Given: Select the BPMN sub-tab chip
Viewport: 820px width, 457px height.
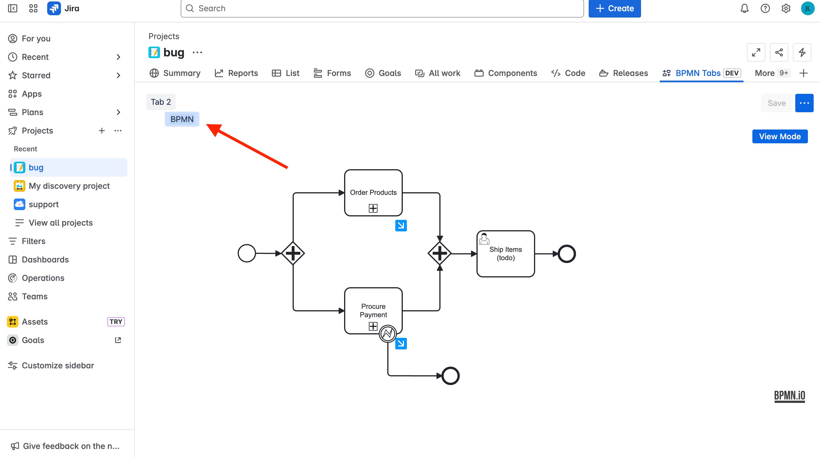Looking at the screenshot, I should 182,119.
